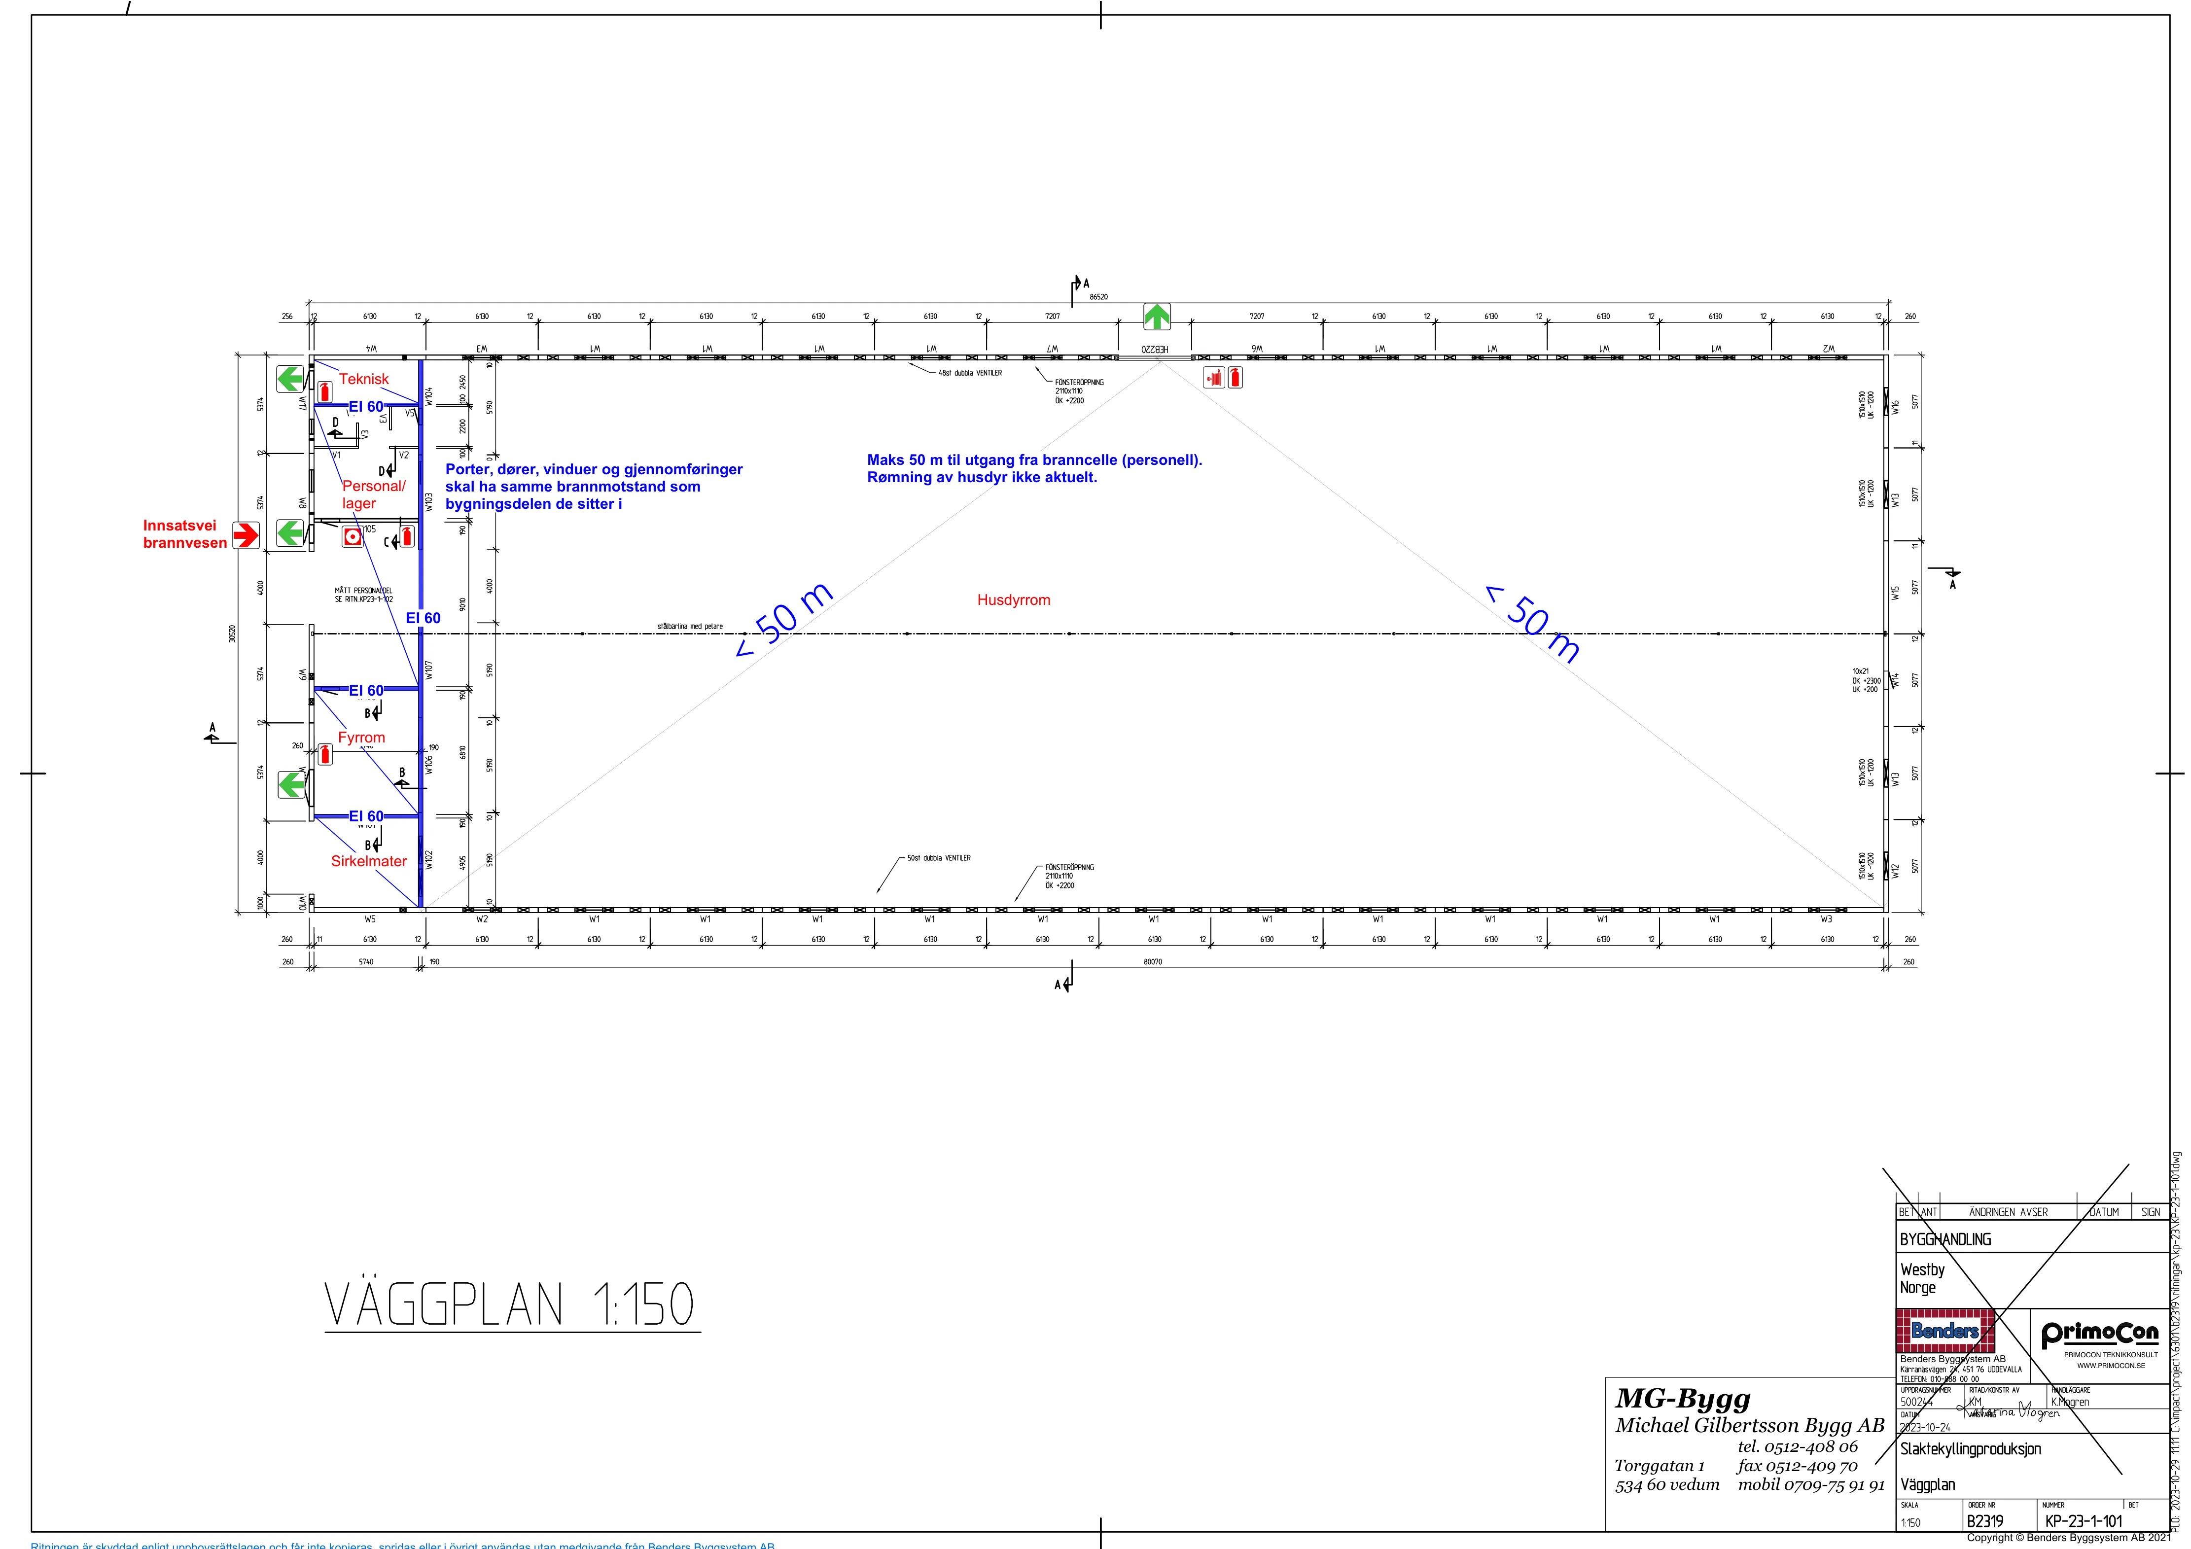
Task: Select the Husdyrrom label
Action: coord(1014,600)
